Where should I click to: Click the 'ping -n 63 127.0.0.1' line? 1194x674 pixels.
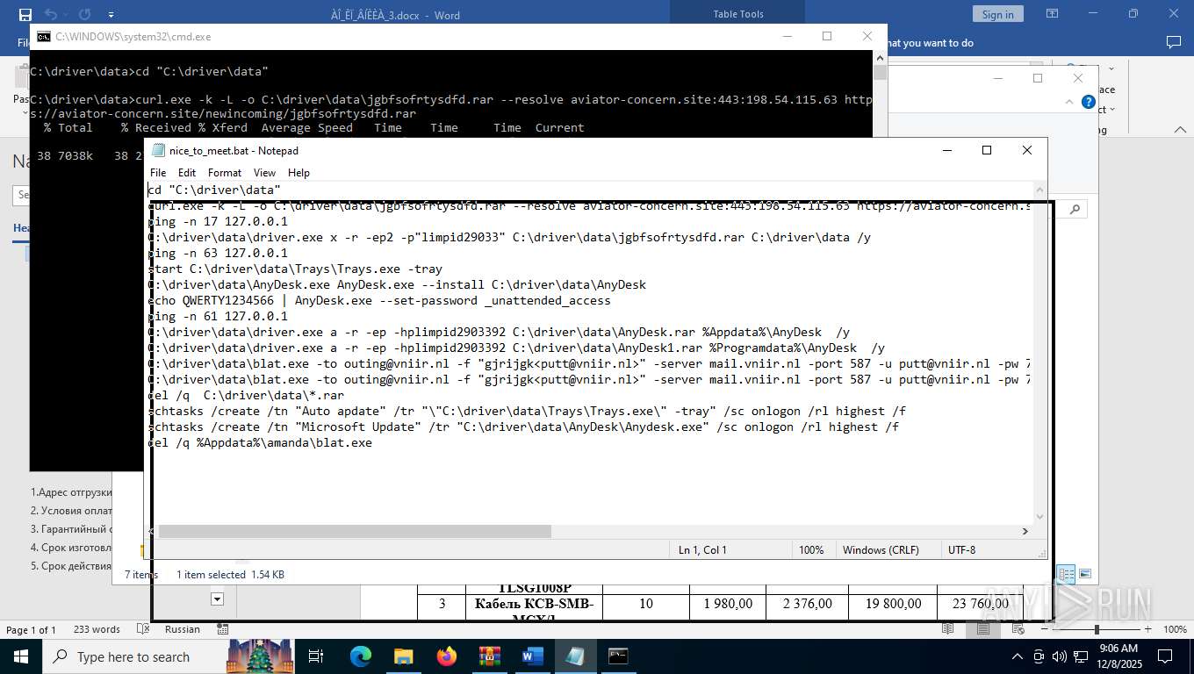[218, 253]
